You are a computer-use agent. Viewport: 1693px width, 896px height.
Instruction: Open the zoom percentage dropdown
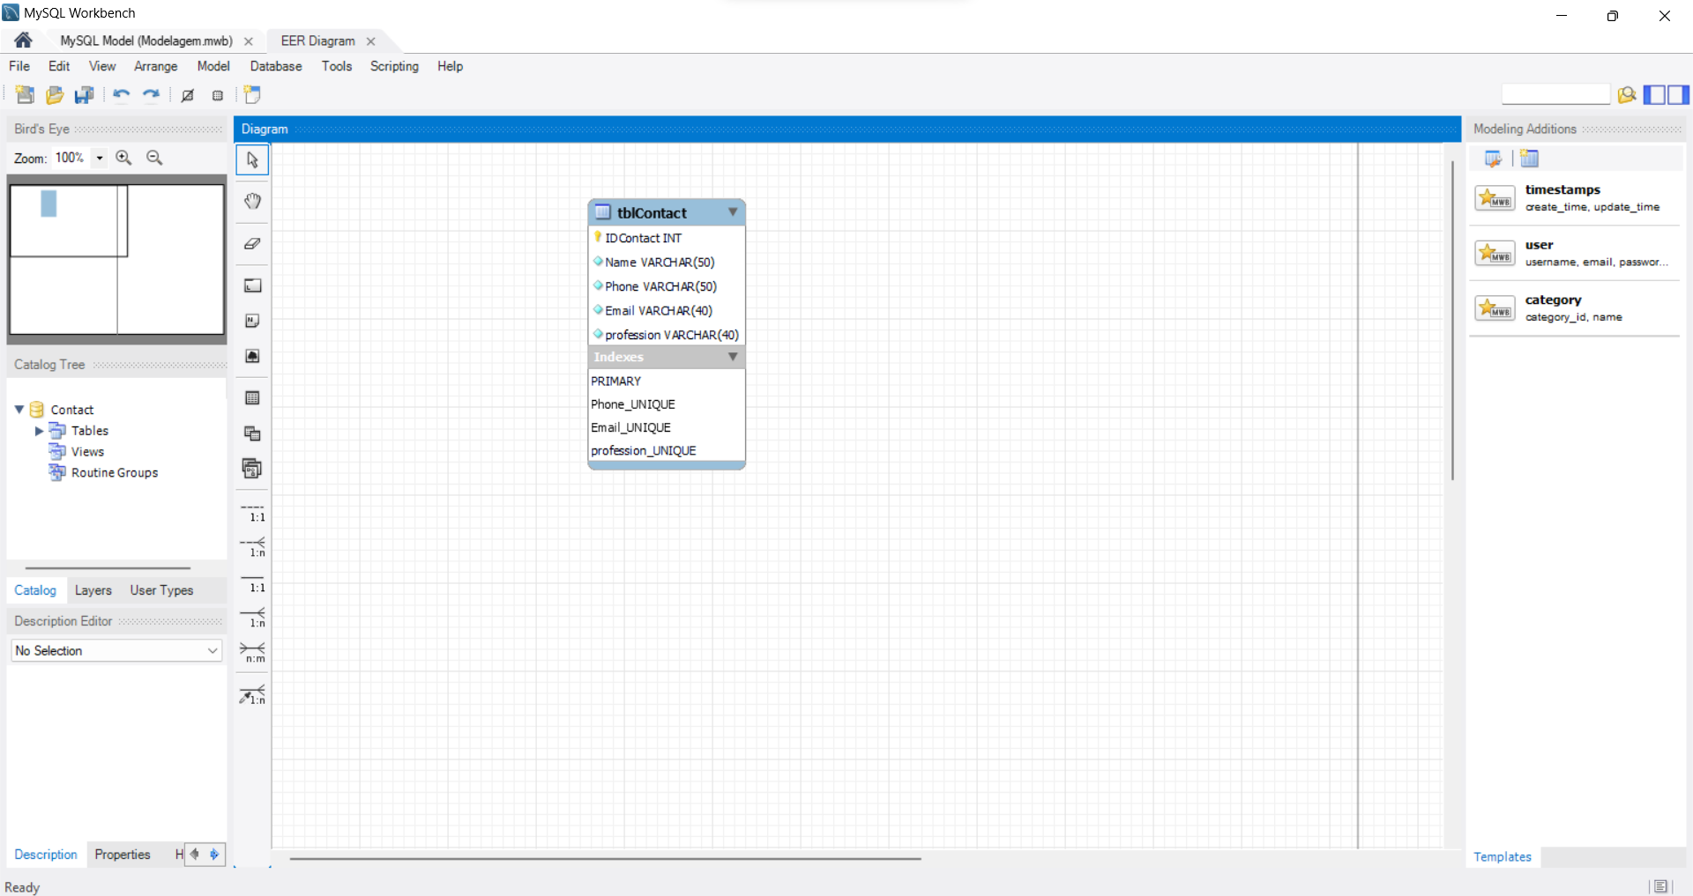coord(100,158)
